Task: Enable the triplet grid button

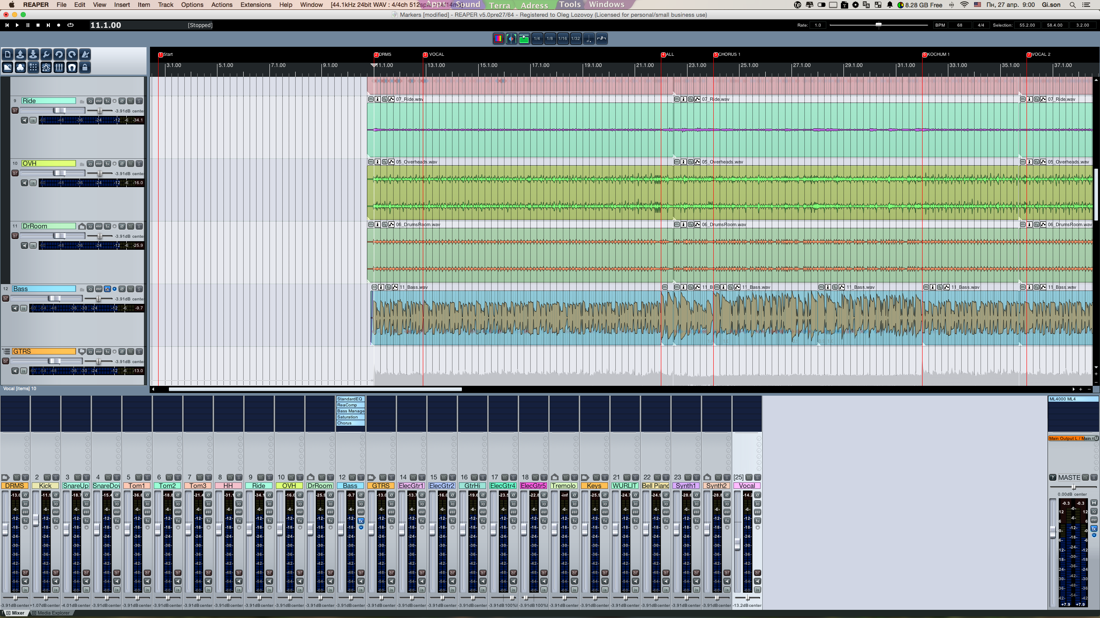Action: click(602, 39)
